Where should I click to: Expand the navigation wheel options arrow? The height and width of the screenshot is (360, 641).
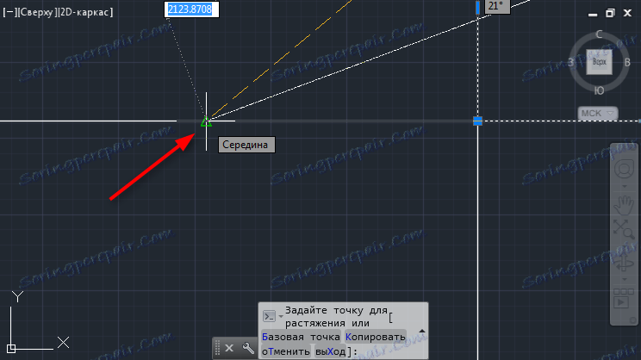point(625,187)
